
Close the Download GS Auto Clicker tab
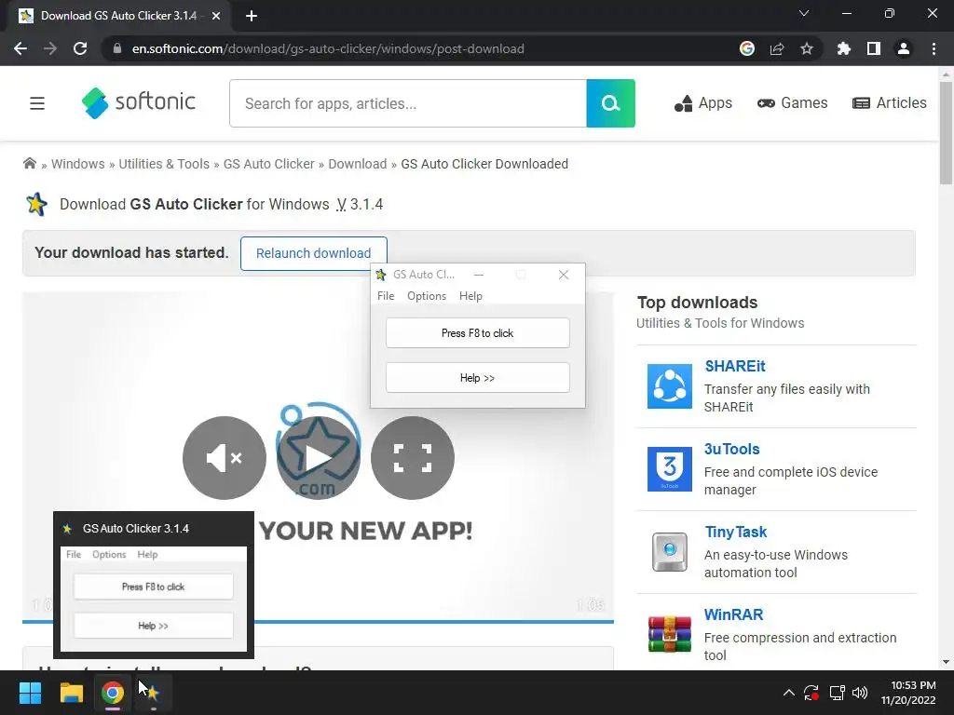tap(216, 16)
